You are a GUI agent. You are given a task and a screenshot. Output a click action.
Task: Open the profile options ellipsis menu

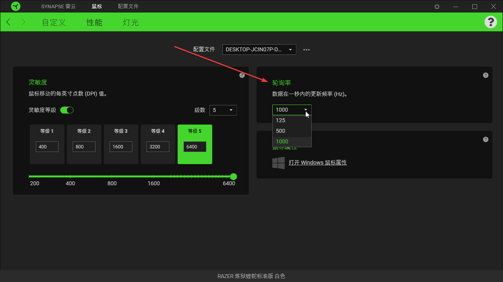coord(307,49)
